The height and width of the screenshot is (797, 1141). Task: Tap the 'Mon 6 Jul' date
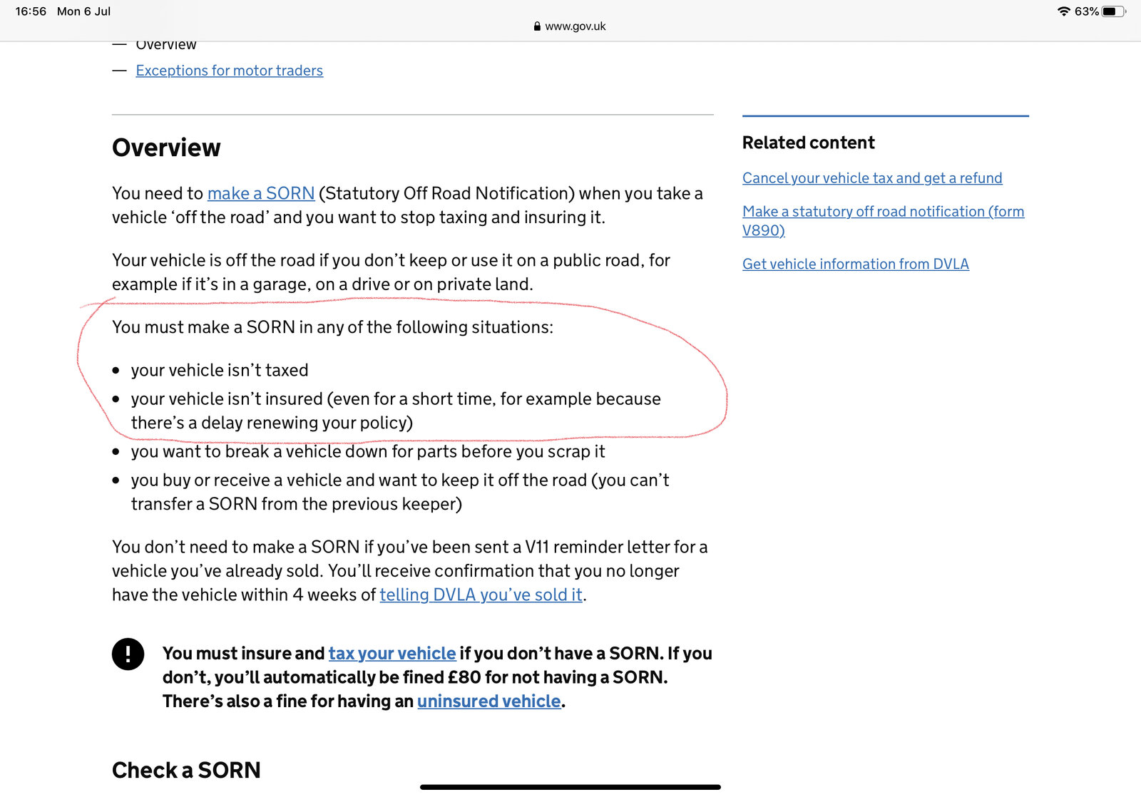[83, 11]
